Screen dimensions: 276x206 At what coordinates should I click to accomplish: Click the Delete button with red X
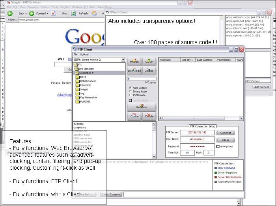pos(149,116)
